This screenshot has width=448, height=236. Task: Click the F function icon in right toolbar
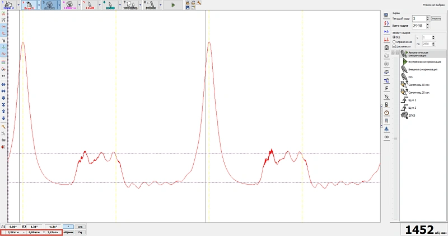click(x=386, y=89)
